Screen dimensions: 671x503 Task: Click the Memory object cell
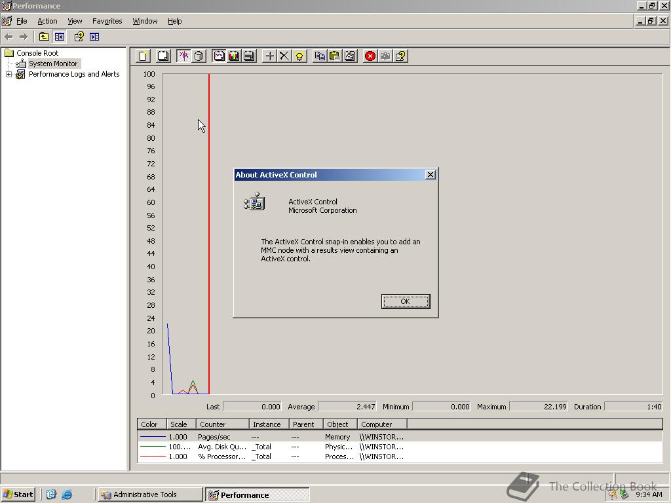point(337,437)
